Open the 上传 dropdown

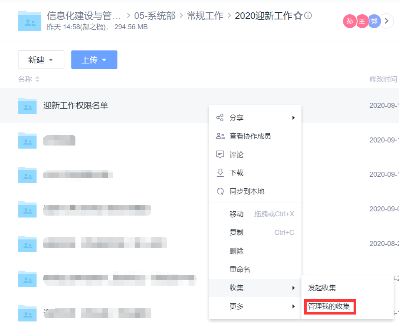click(94, 60)
